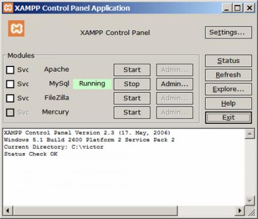Image resolution: width=258 pixels, height=219 pixels.
Task: Click the horizontal scrollbar thumb of the log
Action: 95,211
